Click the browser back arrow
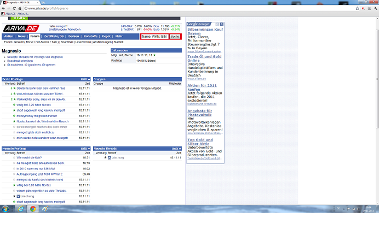The image size is (379, 235). tap(3, 8)
